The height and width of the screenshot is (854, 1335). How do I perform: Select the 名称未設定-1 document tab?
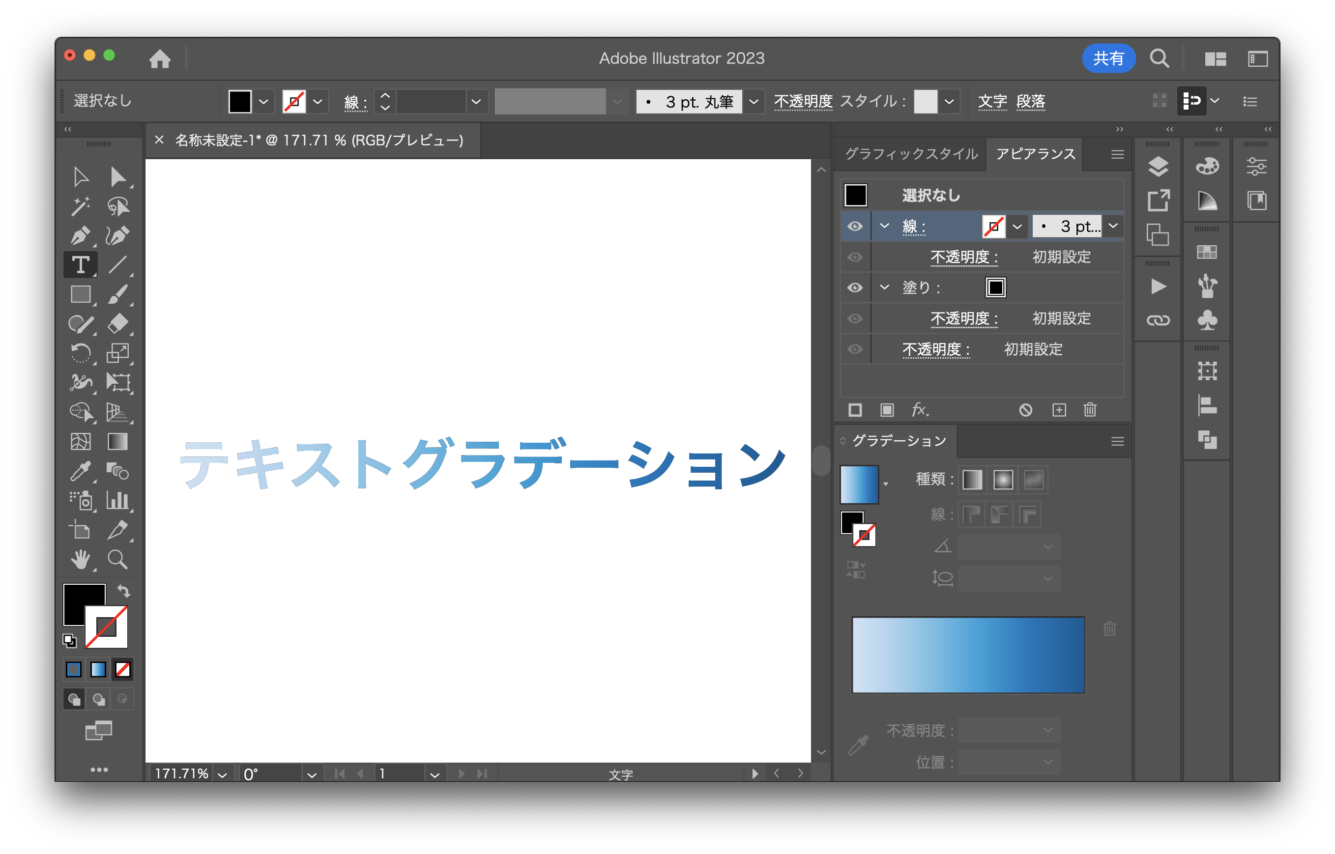pyautogui.click(x=319, y=141)
